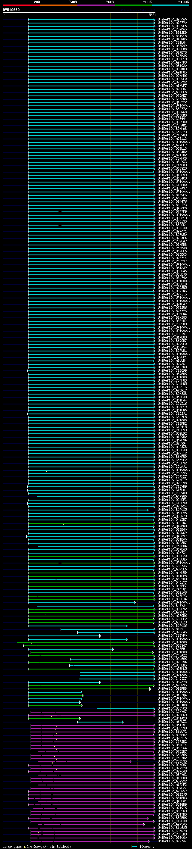Click the AV549062 query name label
Viewport: 192px width, 849px height.
pyautogui.click(x=11, y=10)
